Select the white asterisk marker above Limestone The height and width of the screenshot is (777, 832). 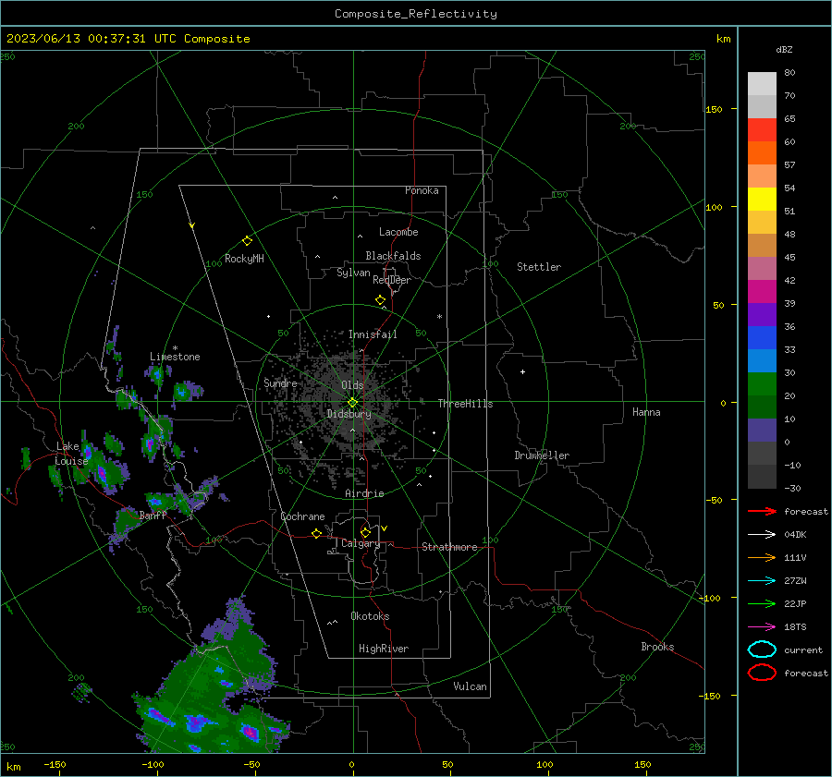(175, 348)
